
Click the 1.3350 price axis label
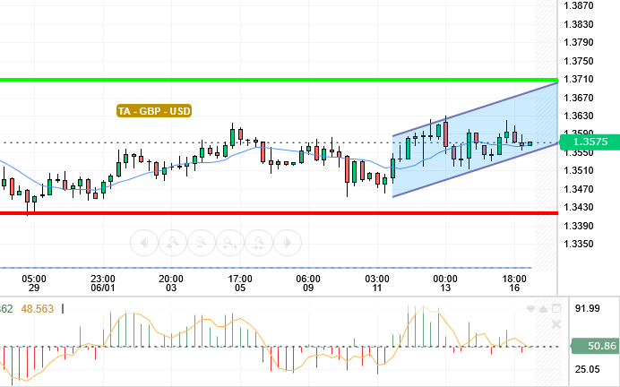pyautogui.click(x=579, y=244)
